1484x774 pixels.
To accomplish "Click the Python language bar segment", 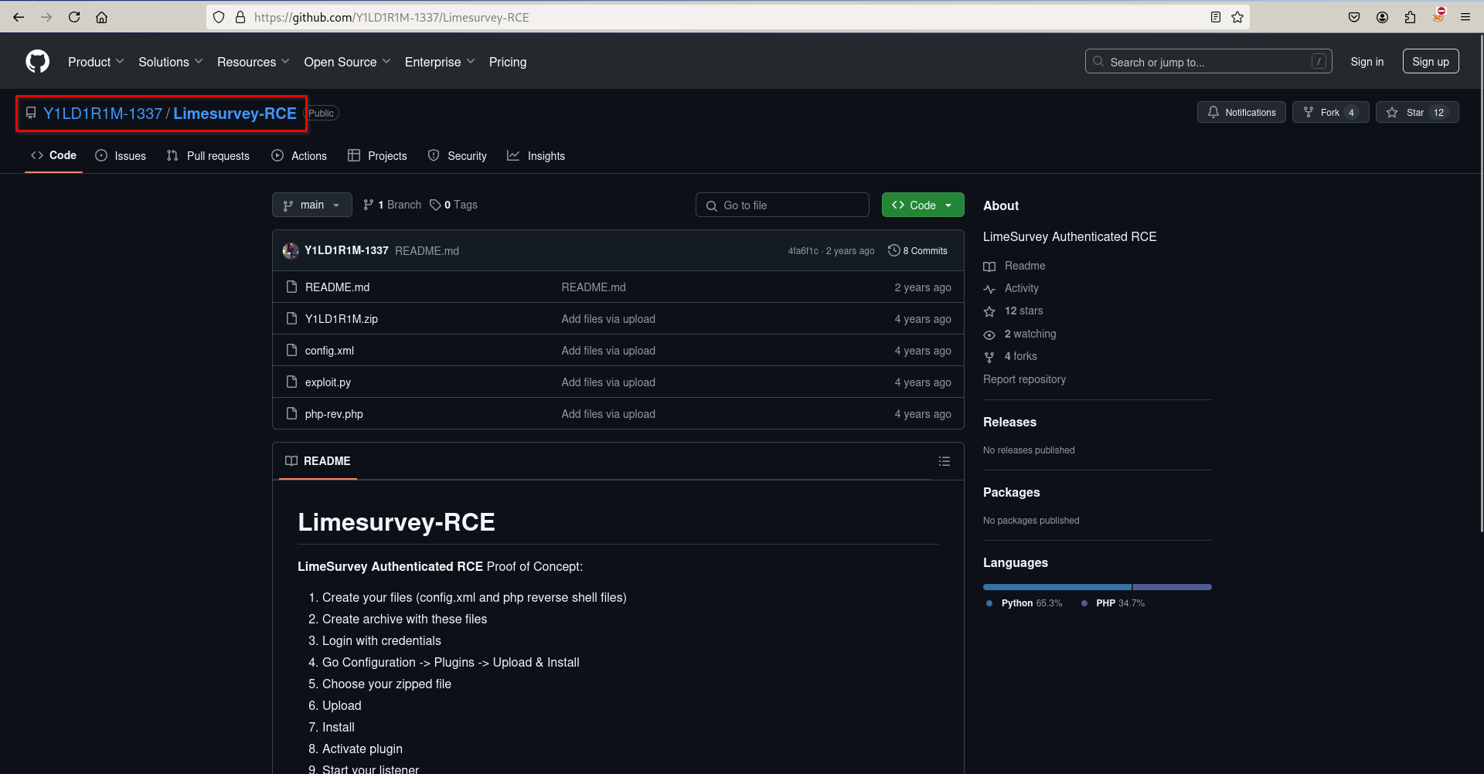I will point(1057,587).
